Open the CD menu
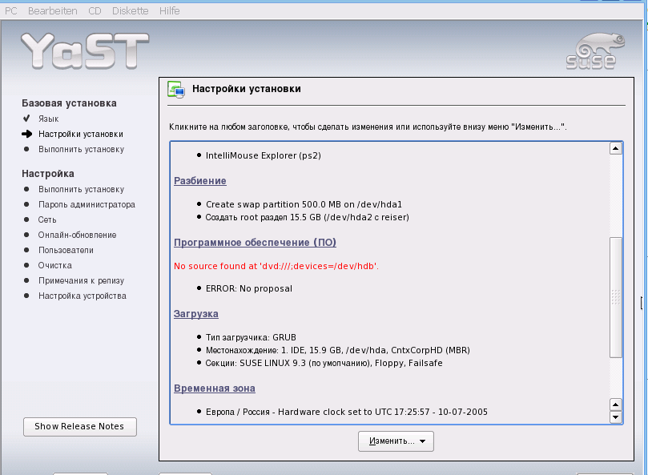This screenshot has height=475, width=648. (x=95, y=10)
